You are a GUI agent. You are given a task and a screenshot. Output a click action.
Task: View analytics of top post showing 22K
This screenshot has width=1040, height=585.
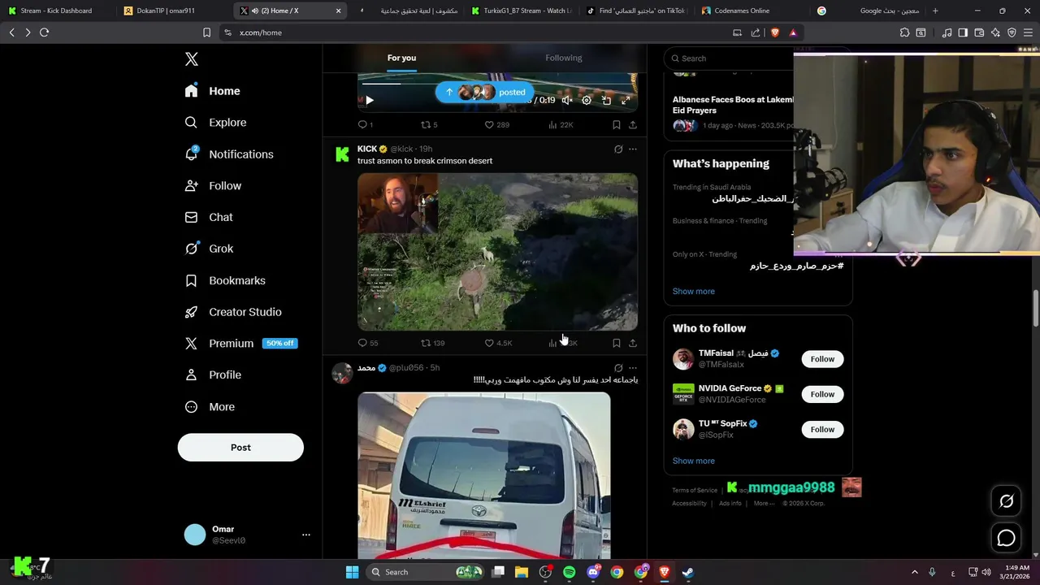(x=561, y=125)
